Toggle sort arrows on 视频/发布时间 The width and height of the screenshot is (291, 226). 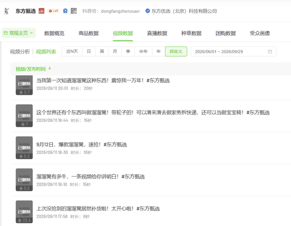click(x=49, y=69)
